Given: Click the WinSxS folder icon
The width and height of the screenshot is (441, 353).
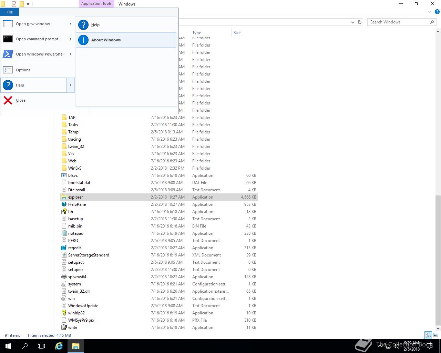Looking at the screenshot, I should coord(64,168).
